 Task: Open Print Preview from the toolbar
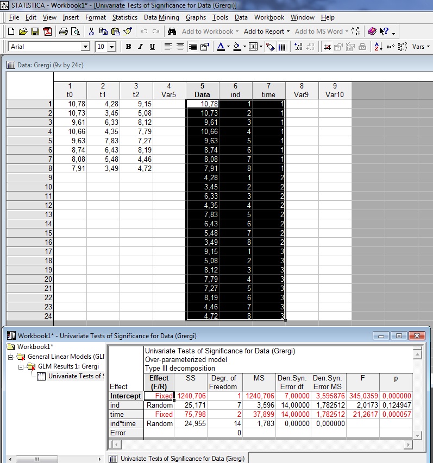point(76,31)
